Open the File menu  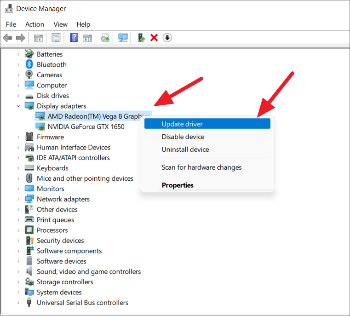(11, 24)
